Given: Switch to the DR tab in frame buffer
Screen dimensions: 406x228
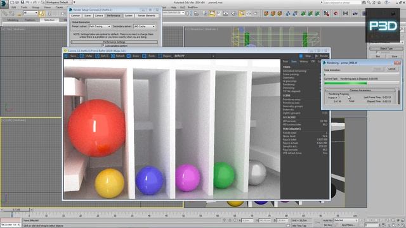Looking at the screenshot, I should [x=313, y=61].
